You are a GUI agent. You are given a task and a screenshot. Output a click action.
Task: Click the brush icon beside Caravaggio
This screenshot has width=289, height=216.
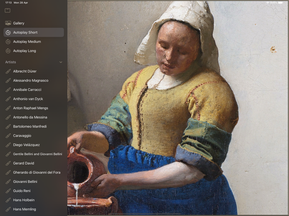pyautogui.click(x=8, y=136)
